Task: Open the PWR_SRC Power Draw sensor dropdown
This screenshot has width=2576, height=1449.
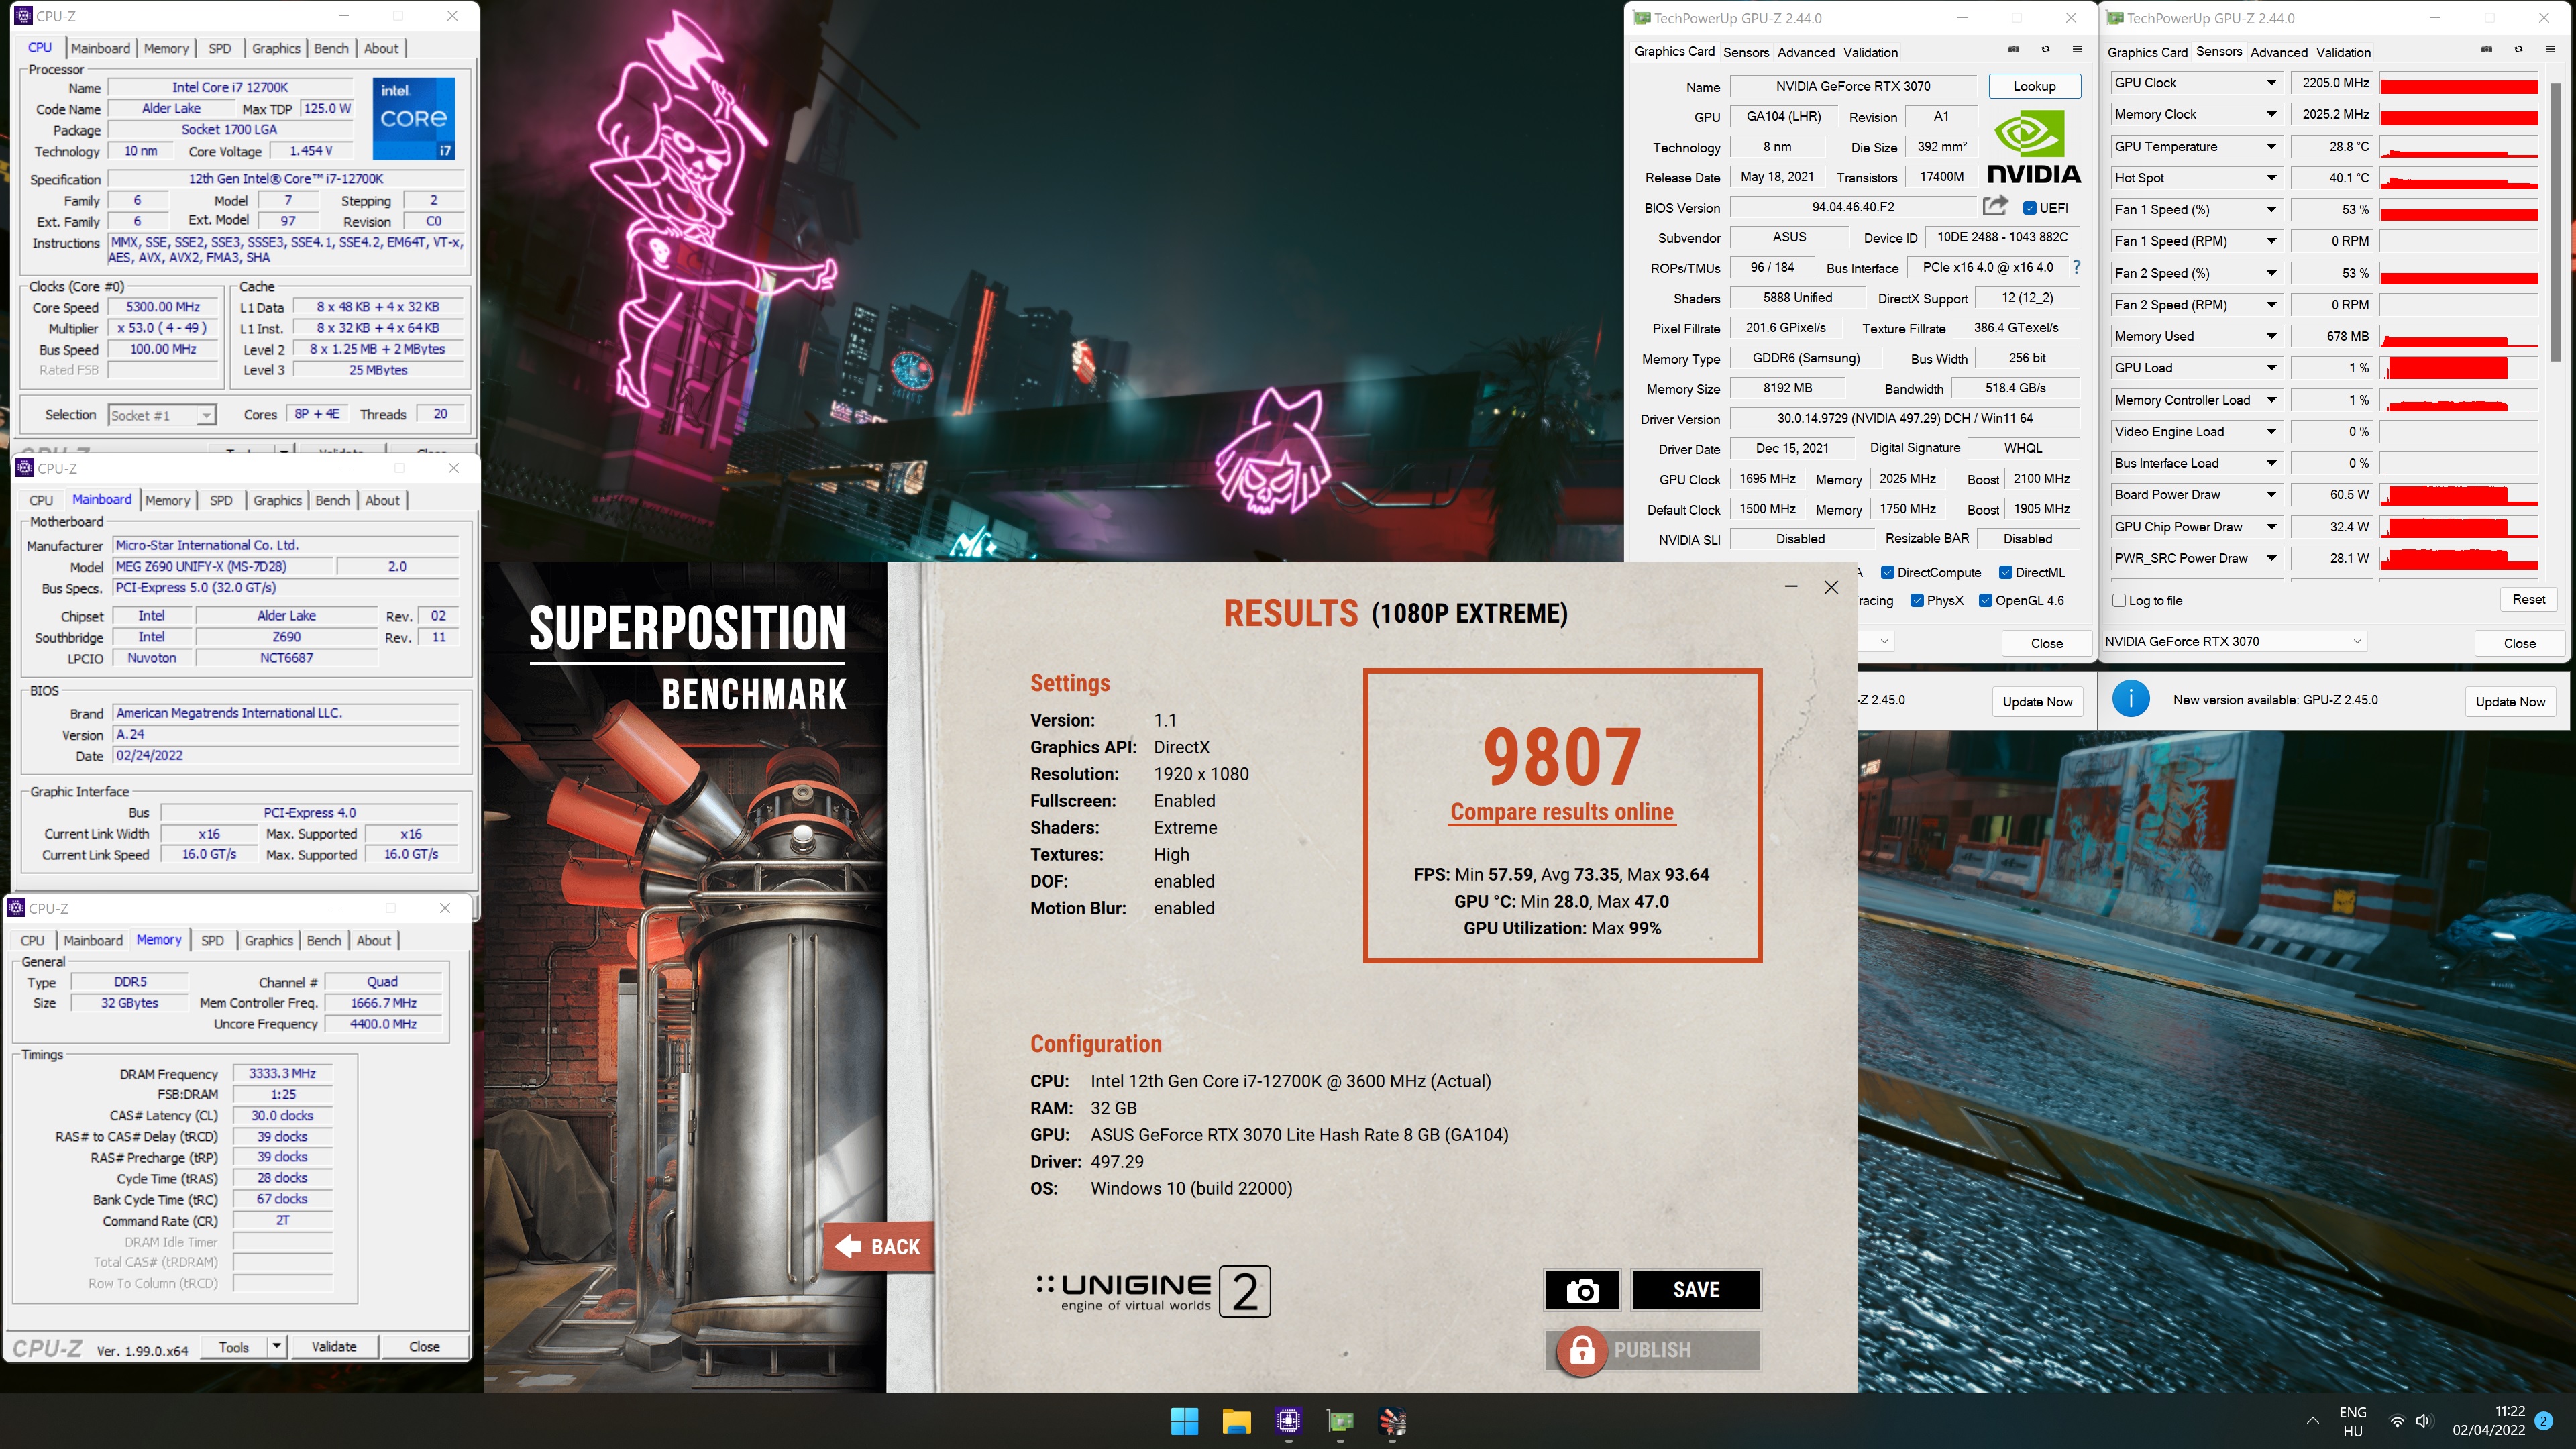Action: pyautogui.click(x=2271, y=558)
